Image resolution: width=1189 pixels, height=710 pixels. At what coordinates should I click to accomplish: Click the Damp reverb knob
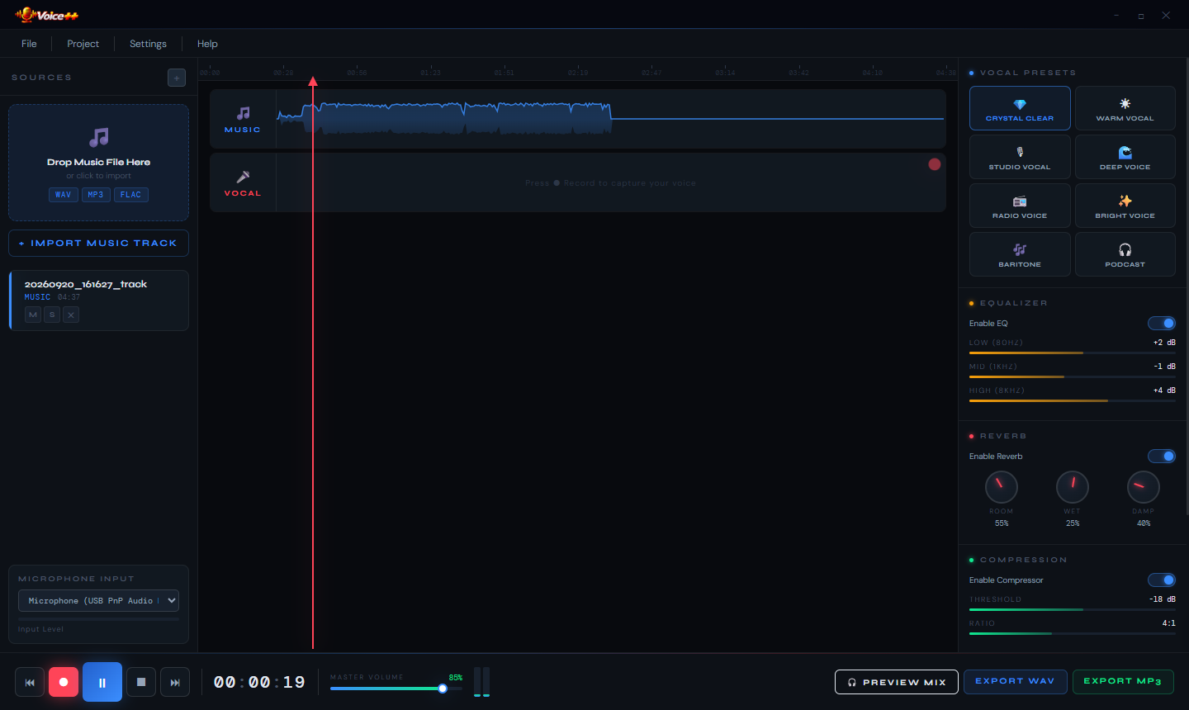(1144, 487)
